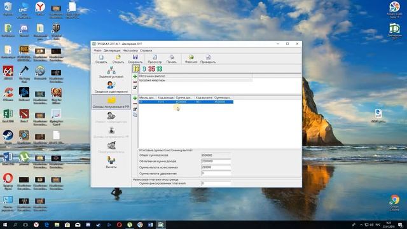Open the Opera desktop shortcut
This screenshot has height=229, width=407.
click(x=8, y=181)
